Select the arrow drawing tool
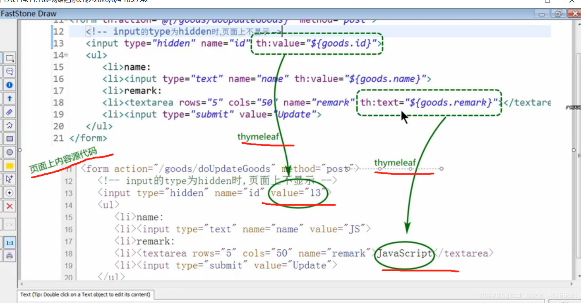Screen dimensions: 581x303 [10, 99]
